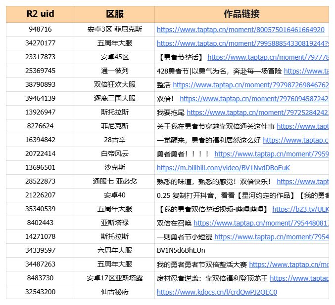Select the 斯托拉斯 cell in the 14271078 row
The height and width of the screenshot is (305, 335).
point(115,237)
